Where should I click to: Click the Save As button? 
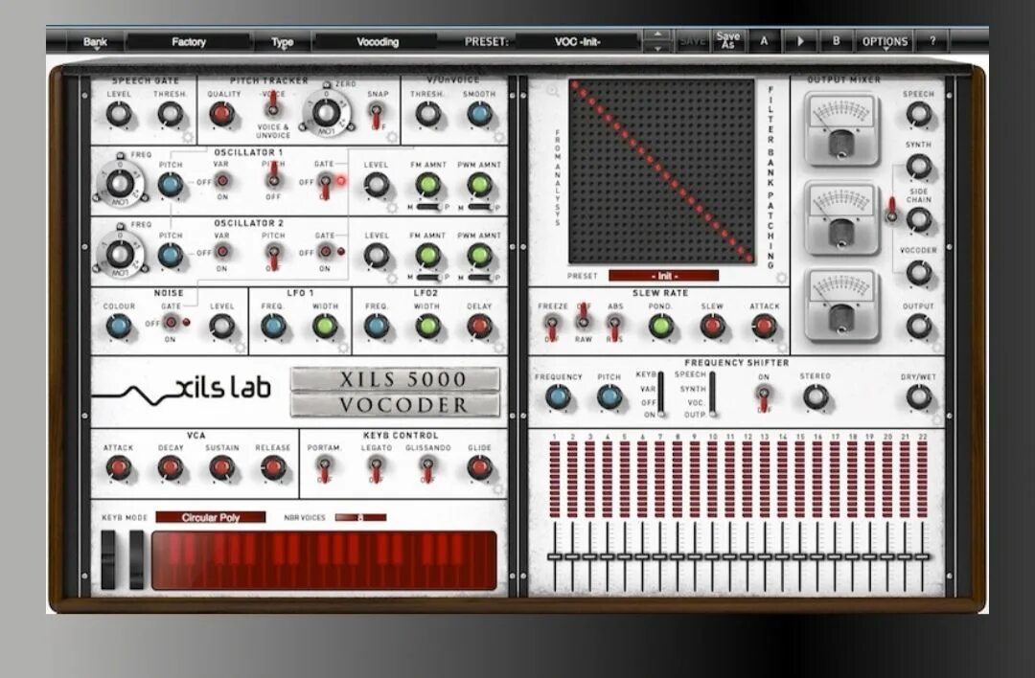click(x=728, y=41)
